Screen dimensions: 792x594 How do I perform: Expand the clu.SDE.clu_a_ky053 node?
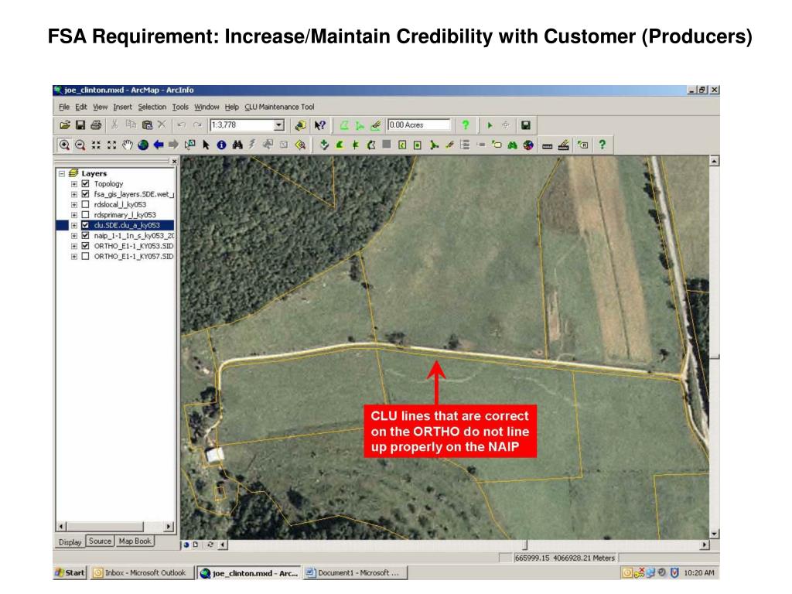point(73,225)
